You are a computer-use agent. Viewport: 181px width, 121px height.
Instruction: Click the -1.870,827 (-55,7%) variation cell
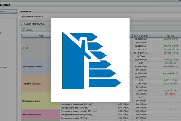click(x=165, y=49)
